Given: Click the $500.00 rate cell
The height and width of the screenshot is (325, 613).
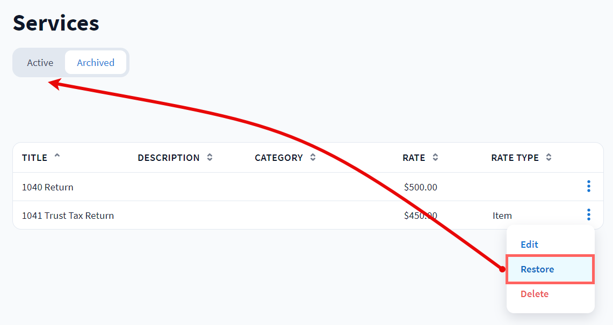Looking at the screenshot, I should point(421,187).
